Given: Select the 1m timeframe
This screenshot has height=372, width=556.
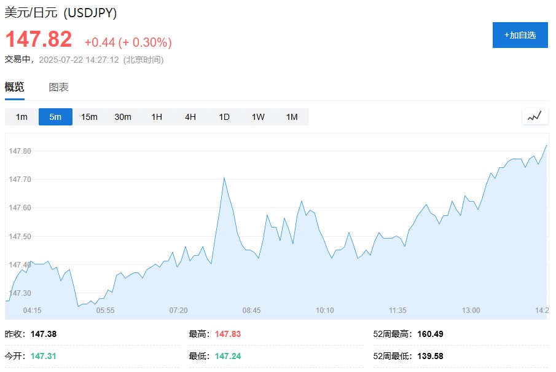Looking at the screenshot, I should point(22,117).
